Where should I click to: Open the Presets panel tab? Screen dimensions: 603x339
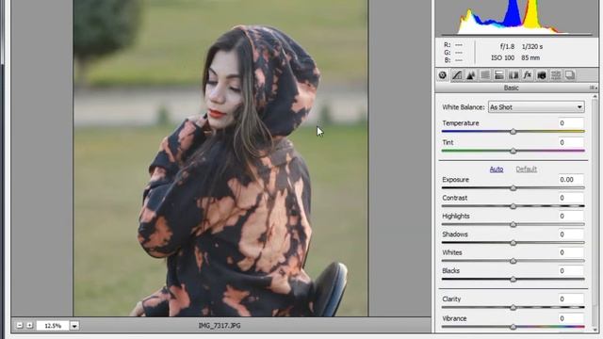tap(556, 75)
